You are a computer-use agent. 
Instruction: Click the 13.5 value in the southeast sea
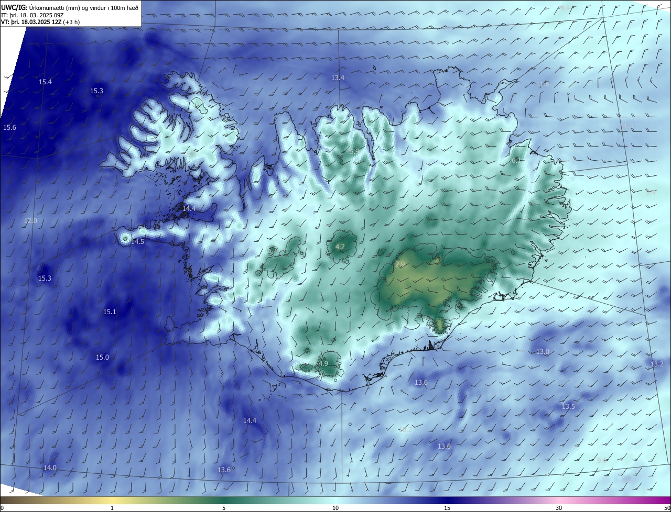[568, 407]
